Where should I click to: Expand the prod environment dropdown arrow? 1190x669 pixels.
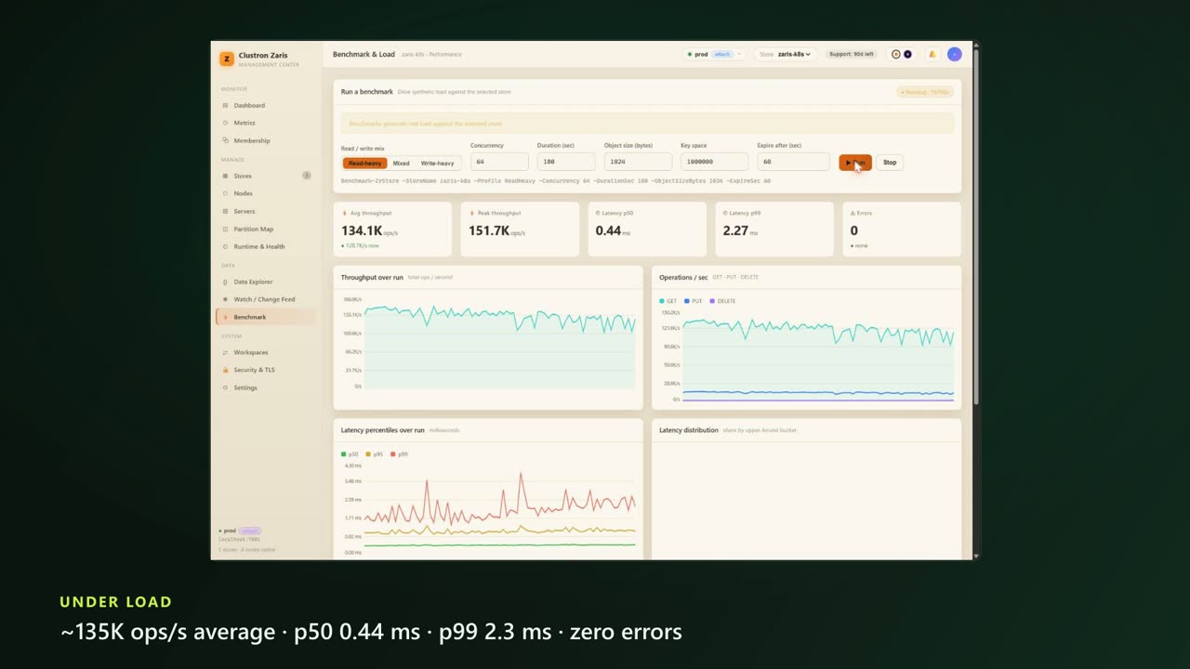pyautogui.click(x=739, y=54)
